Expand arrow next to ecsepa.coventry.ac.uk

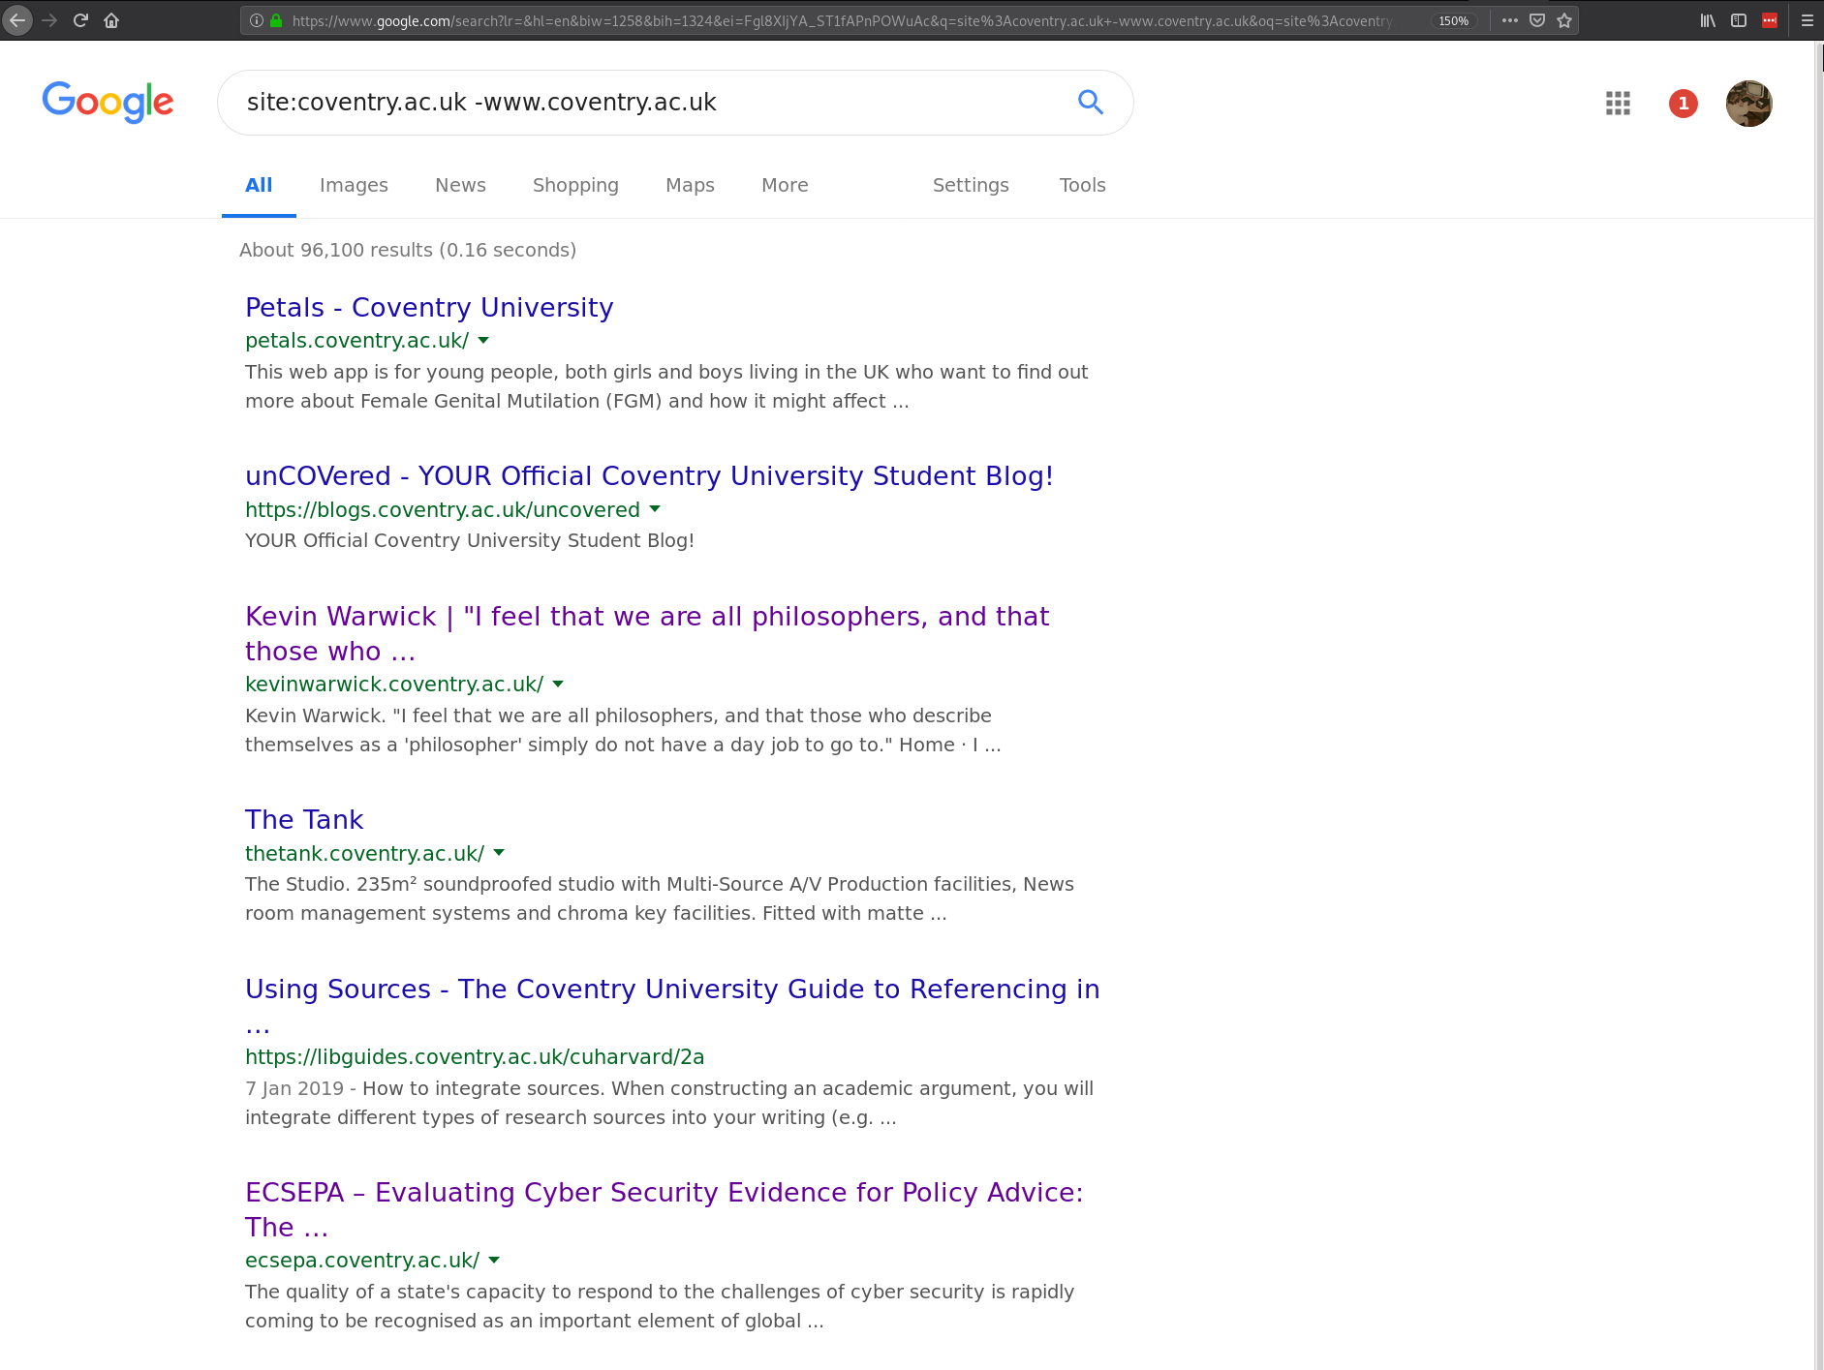(494, 1261)
